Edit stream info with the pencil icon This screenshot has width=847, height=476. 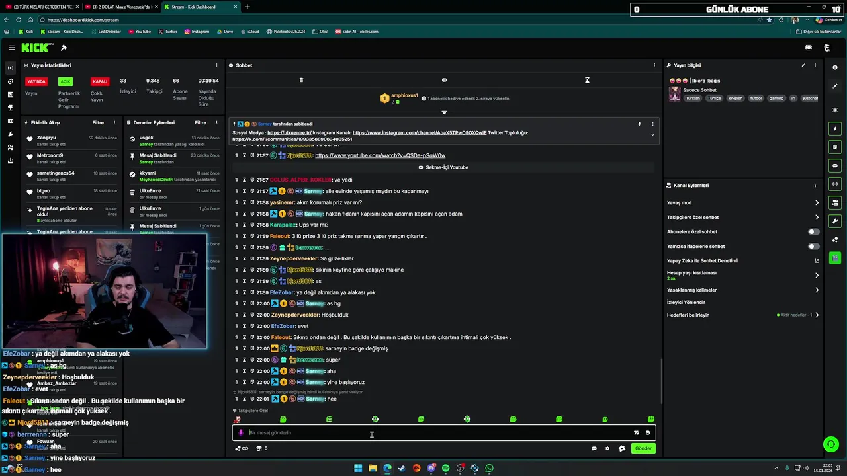point(803,65)
